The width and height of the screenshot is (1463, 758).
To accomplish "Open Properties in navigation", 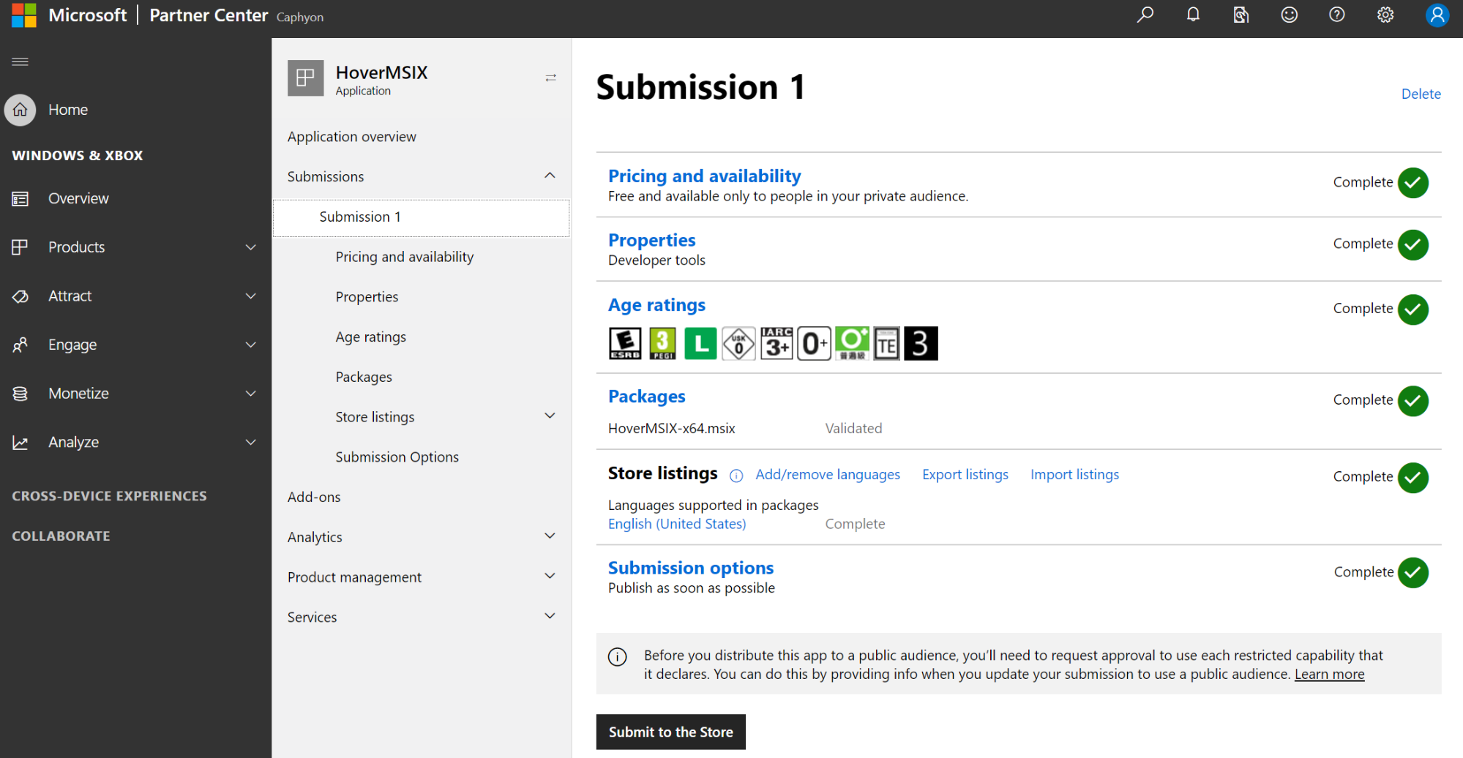I will pyautogui.click(x=367, y=297).
